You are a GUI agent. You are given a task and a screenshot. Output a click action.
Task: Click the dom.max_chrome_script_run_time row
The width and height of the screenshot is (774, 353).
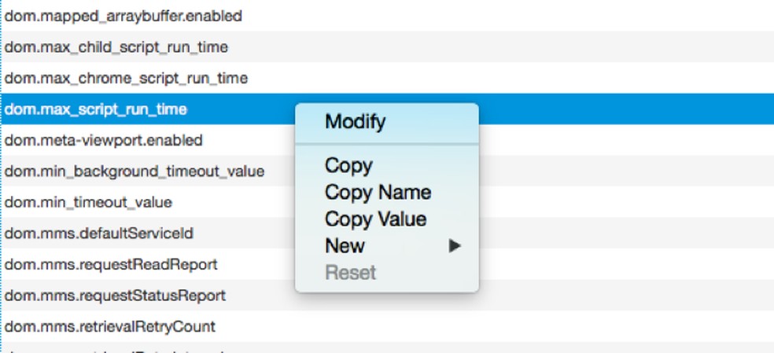(127, 78)
